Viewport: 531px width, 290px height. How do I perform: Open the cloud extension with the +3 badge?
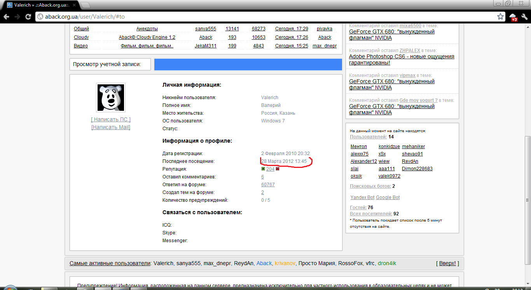coord(513,17)
